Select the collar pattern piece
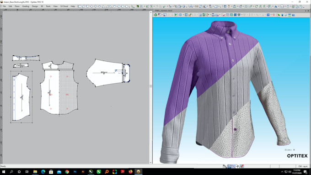This screenshot has height=175, width=311. pyautogui.click(x=26, y=58)
